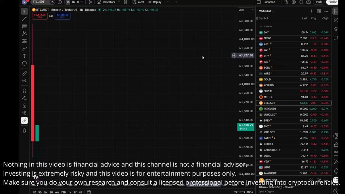Screen dimensions: 345x194
Task: Switch to the D daily timeframe
Action: tap(78, 2)
